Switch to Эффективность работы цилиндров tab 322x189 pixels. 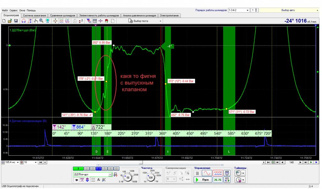point(99,15)
